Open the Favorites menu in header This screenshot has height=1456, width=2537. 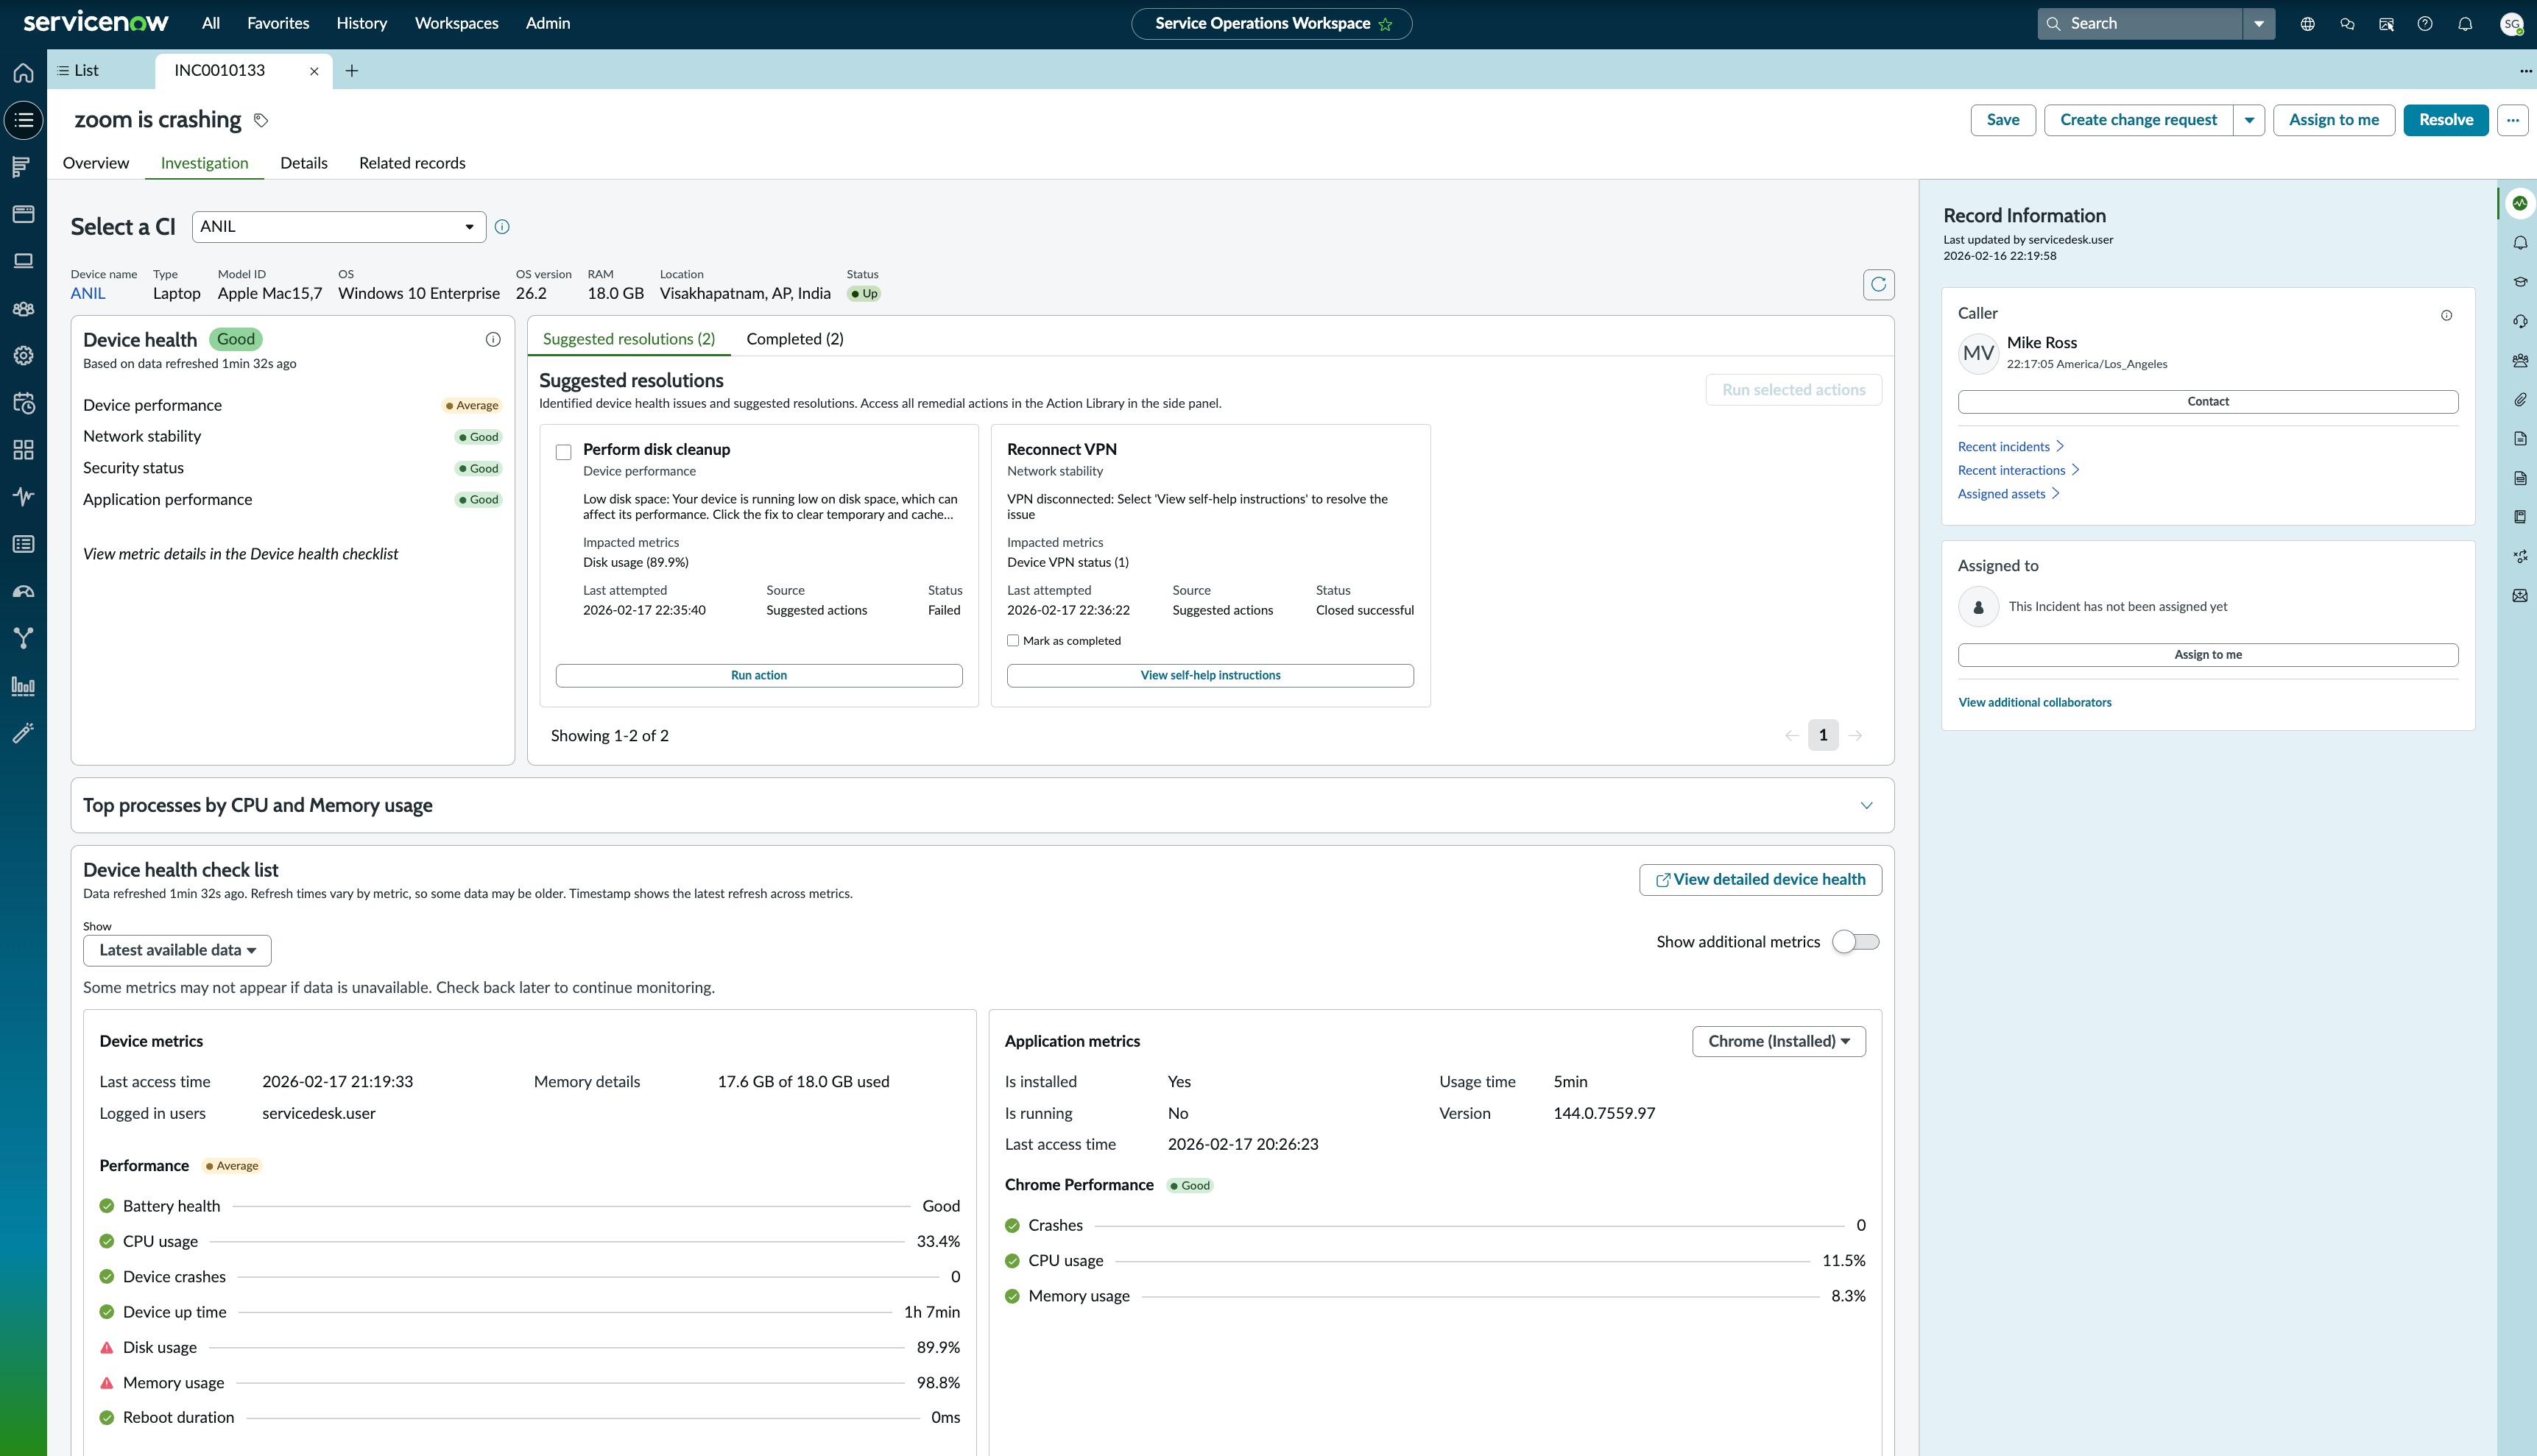pos(278,23)
